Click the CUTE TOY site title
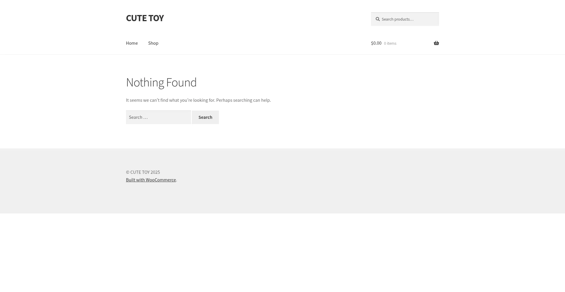The height and width of the screenshot is (292, 565). coord(145,18)
